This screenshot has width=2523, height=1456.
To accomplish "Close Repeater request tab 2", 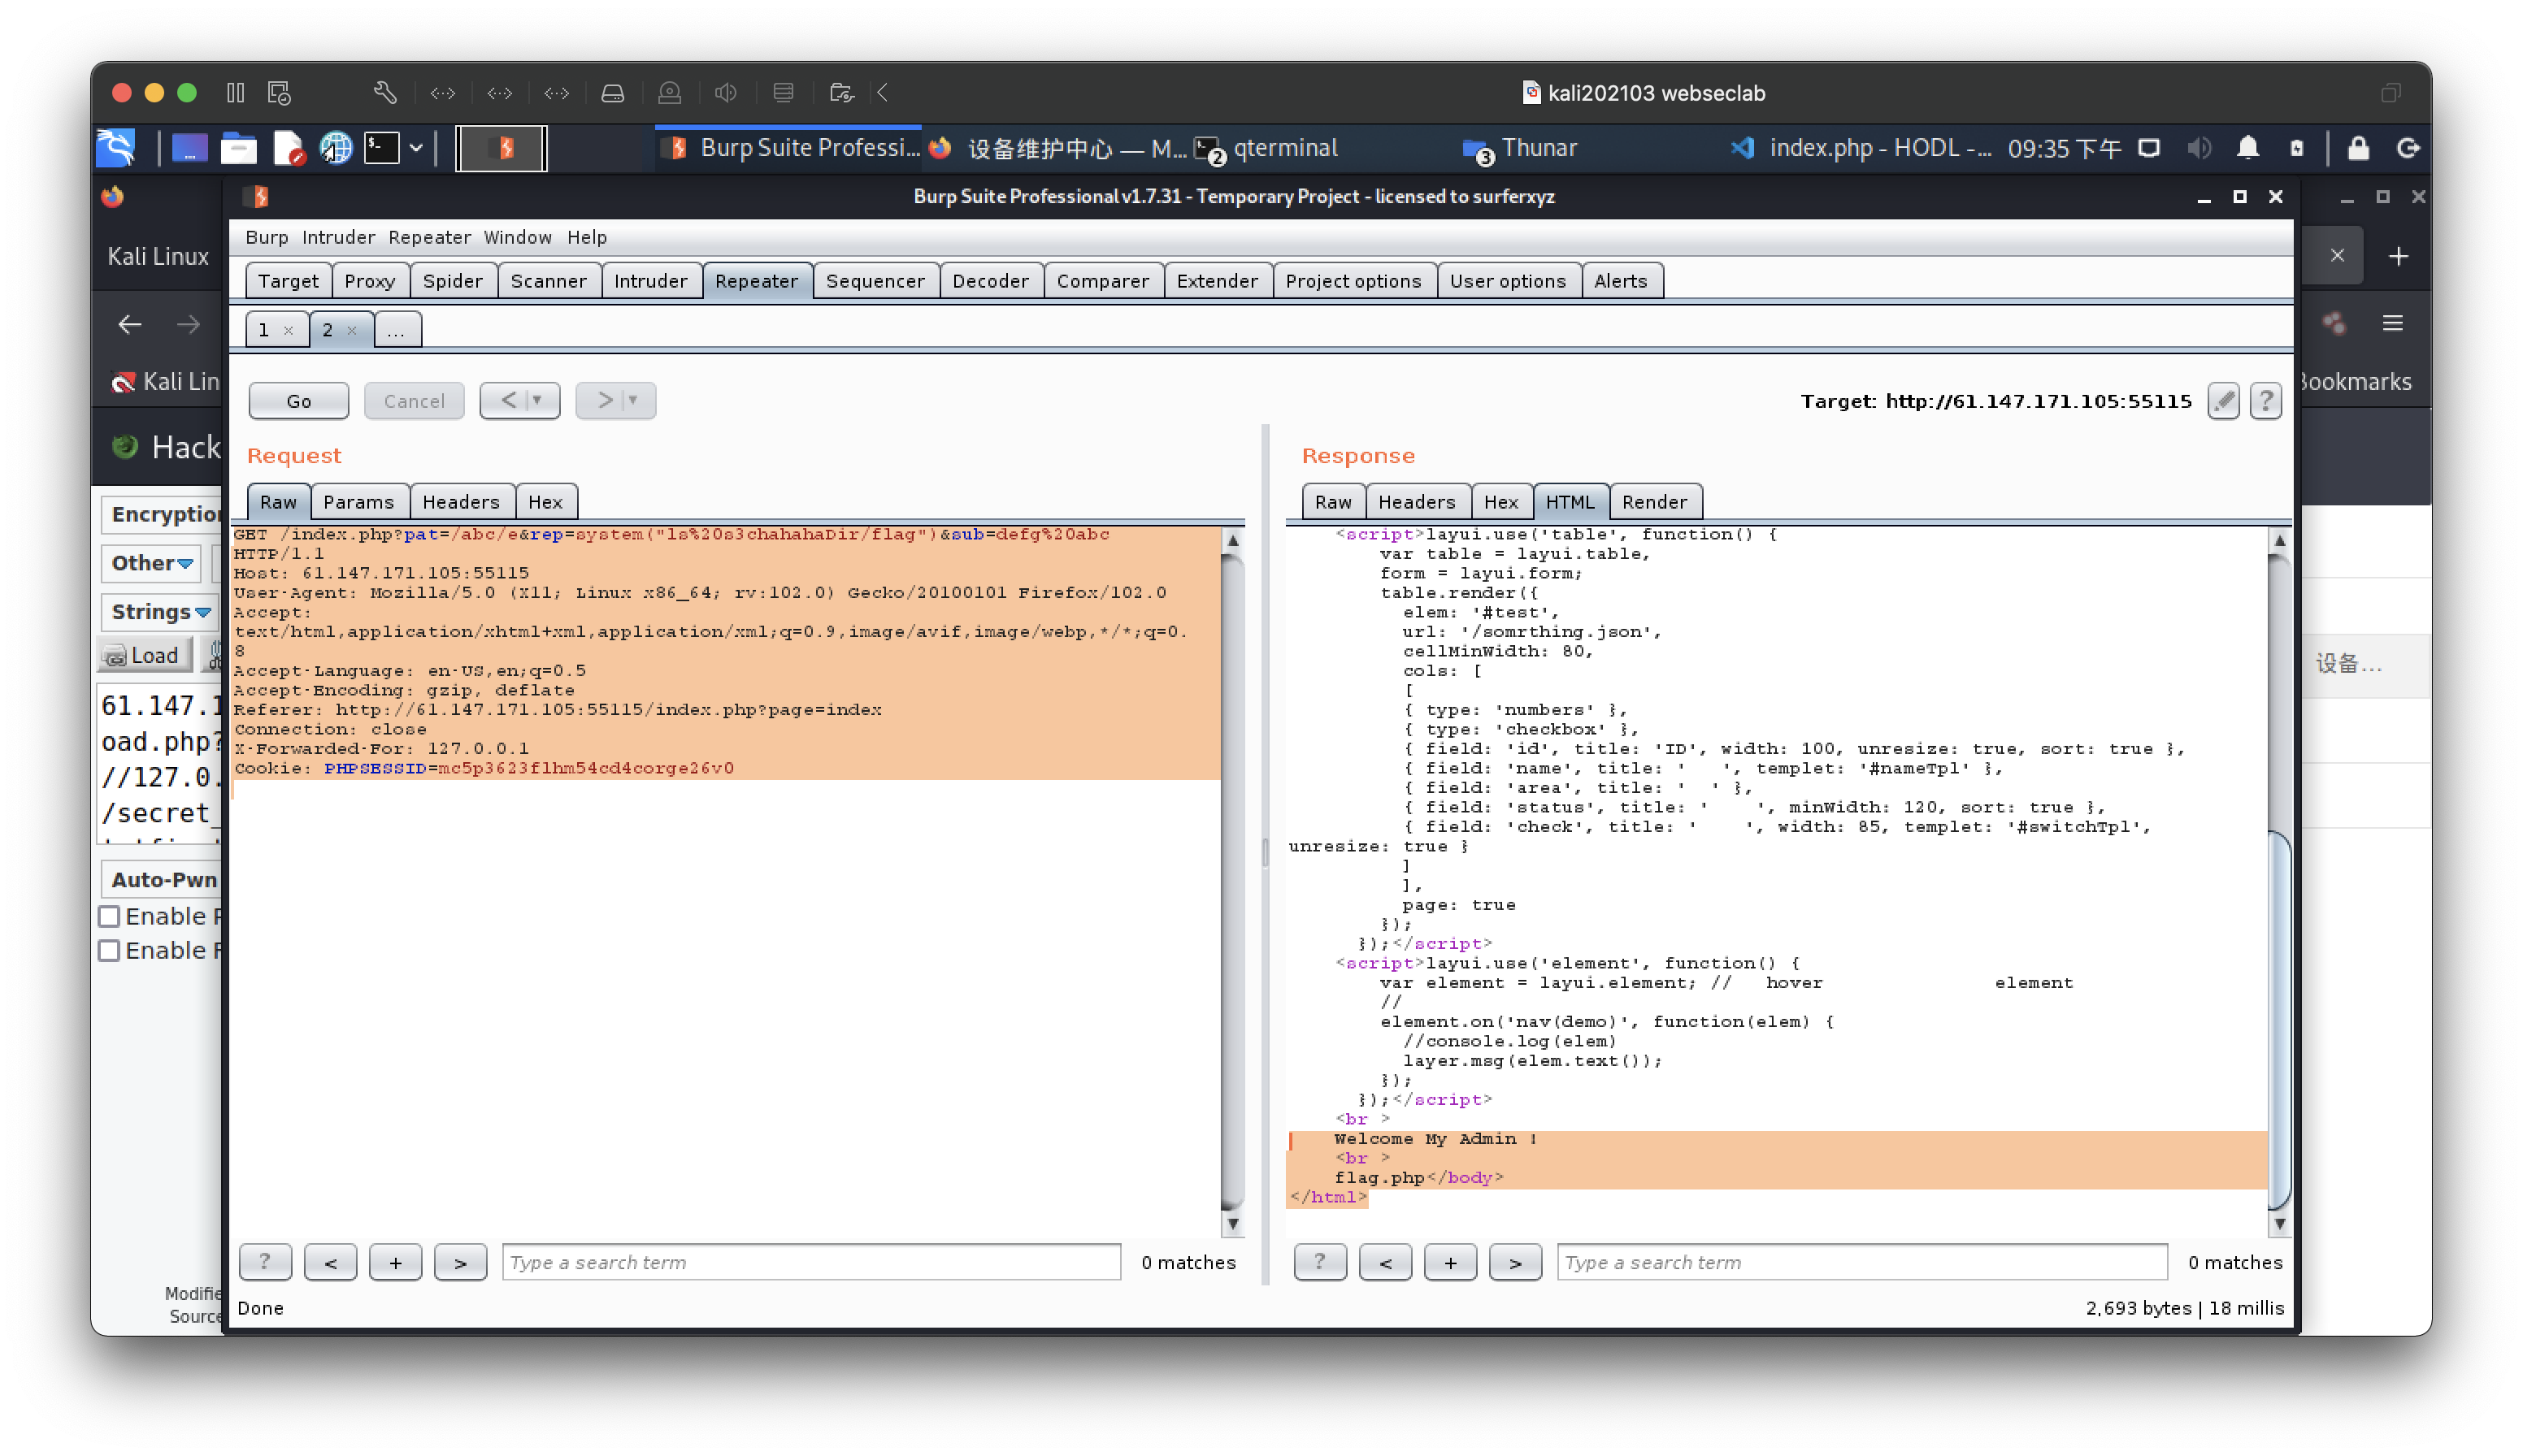I will 352,331.
